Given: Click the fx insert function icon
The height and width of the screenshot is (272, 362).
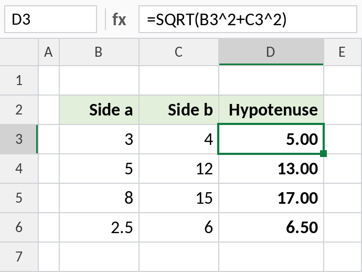Looking at the screenshot, I should 119,19.
